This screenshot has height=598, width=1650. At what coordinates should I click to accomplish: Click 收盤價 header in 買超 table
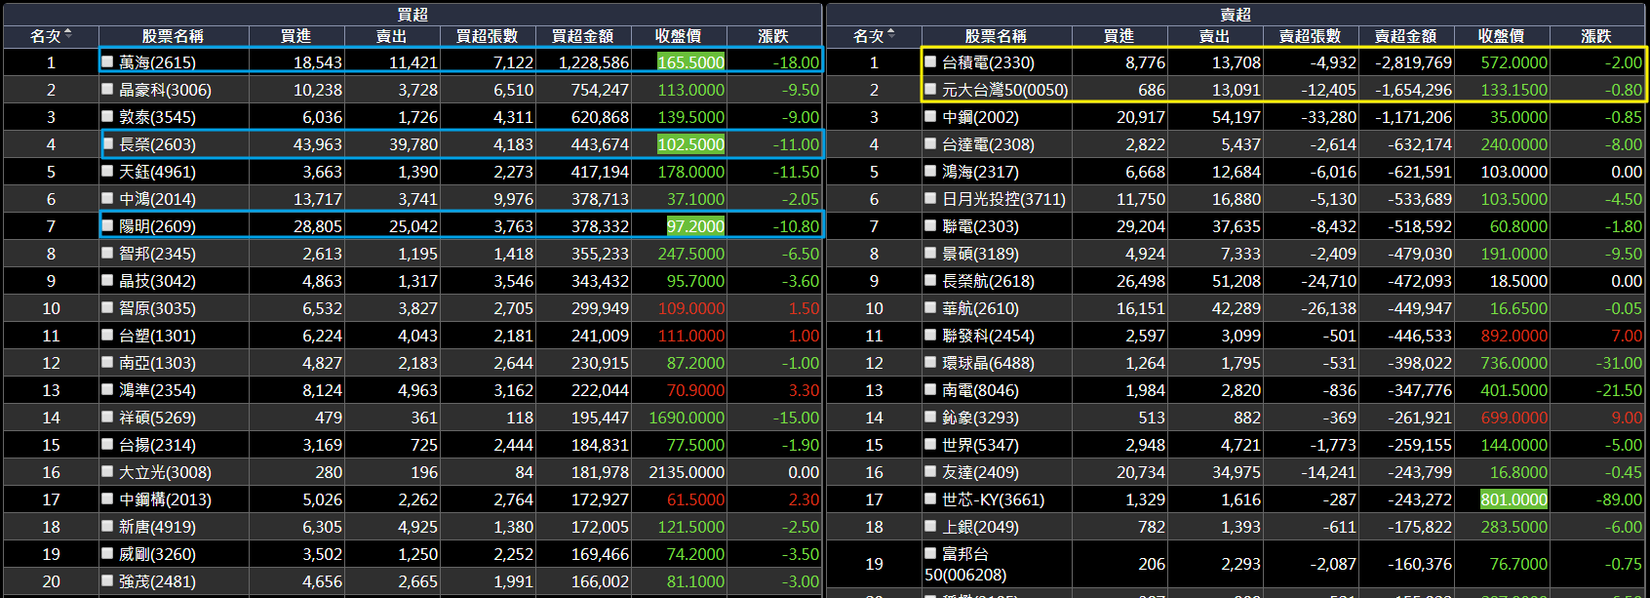pyautogui.click(x=678, y=36)
